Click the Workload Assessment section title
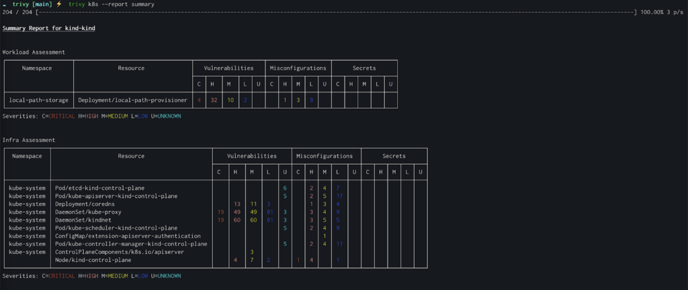The image size is (688, 290). (34, 52)
